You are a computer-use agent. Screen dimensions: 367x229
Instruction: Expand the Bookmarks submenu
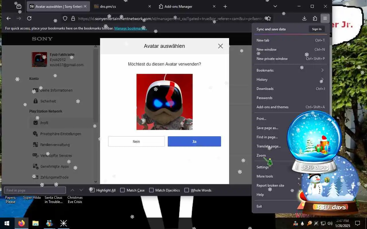pyautogui.click(x=290, y=70)
